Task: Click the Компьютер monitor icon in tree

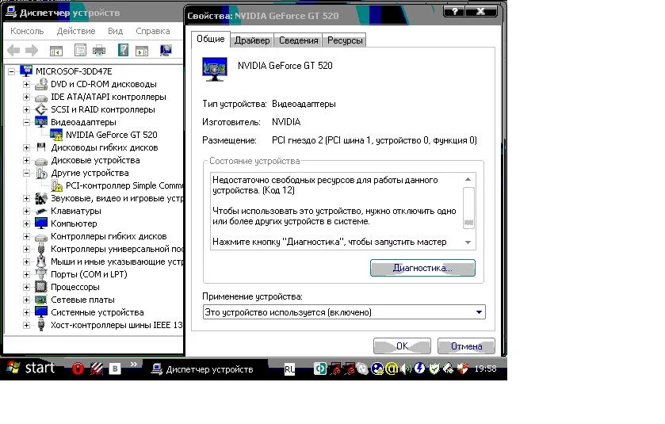Action: pos(41,223)
